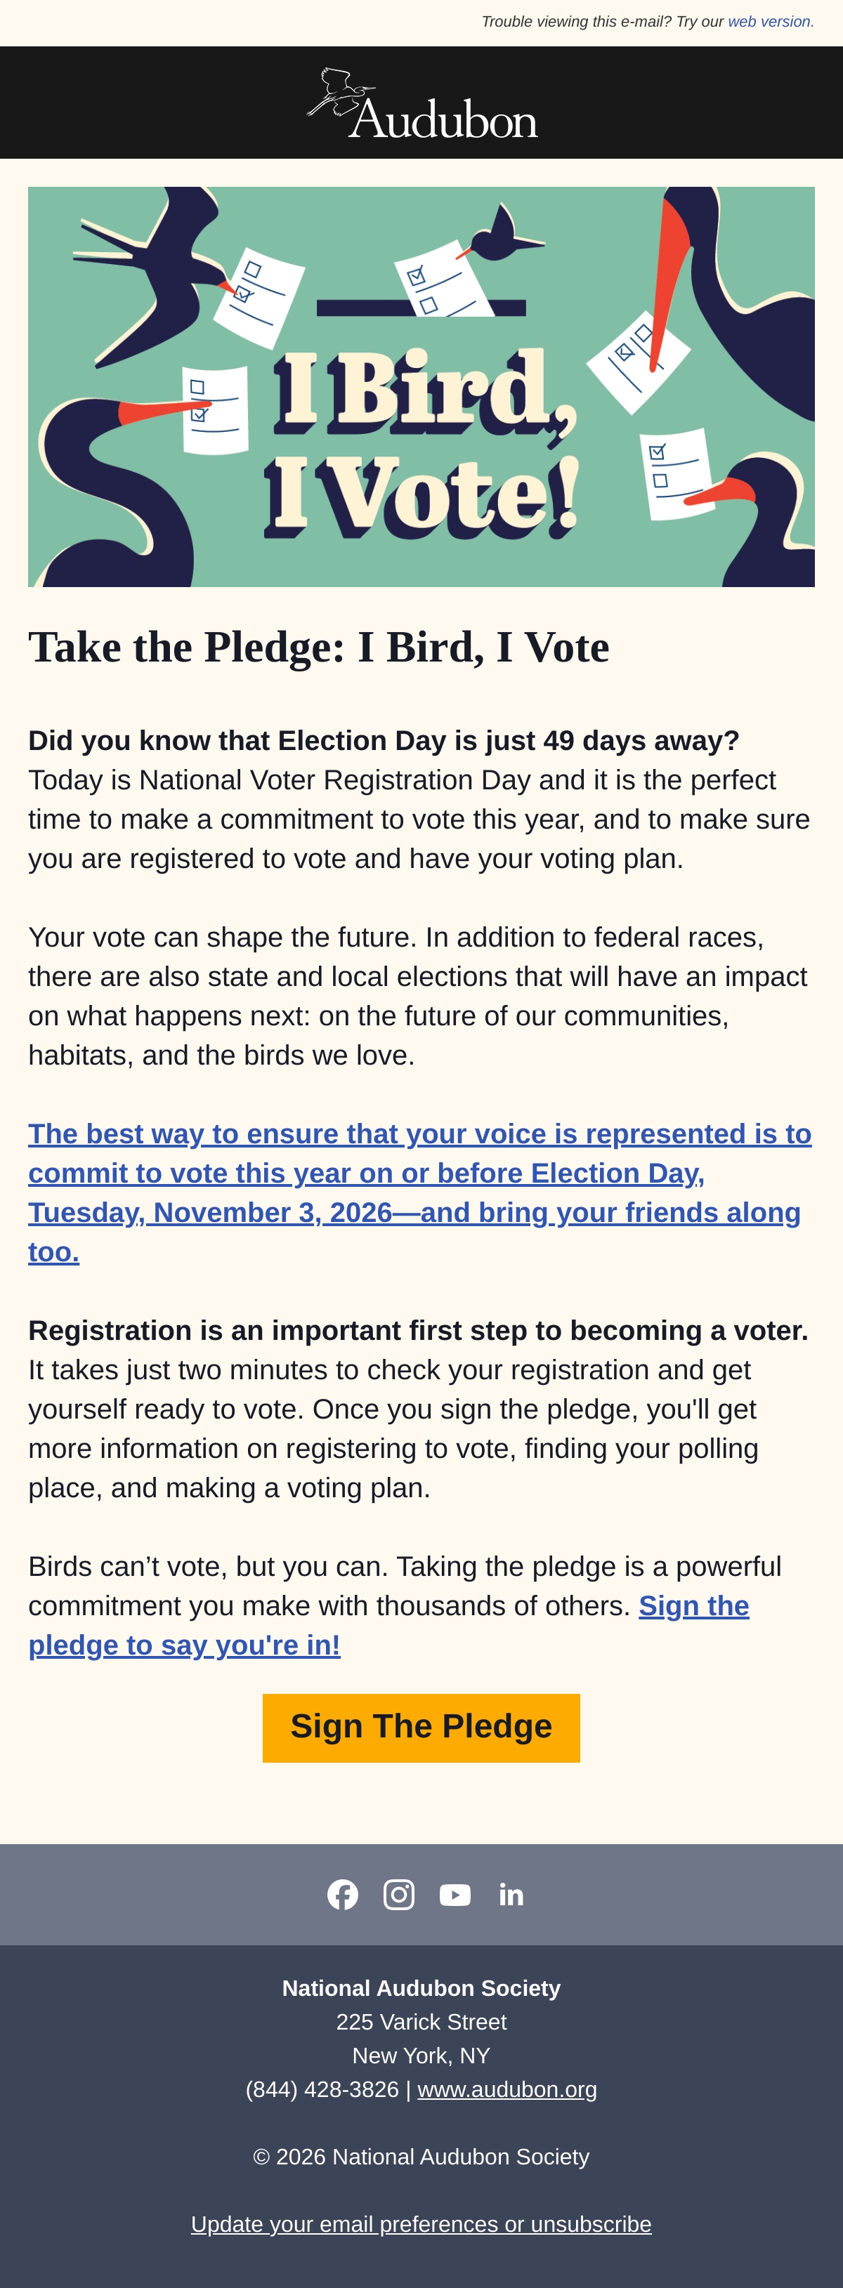Click Update your email preferences or unsubscribe
This screenshot has height=2288, width=843.
tap(421, 2224)
